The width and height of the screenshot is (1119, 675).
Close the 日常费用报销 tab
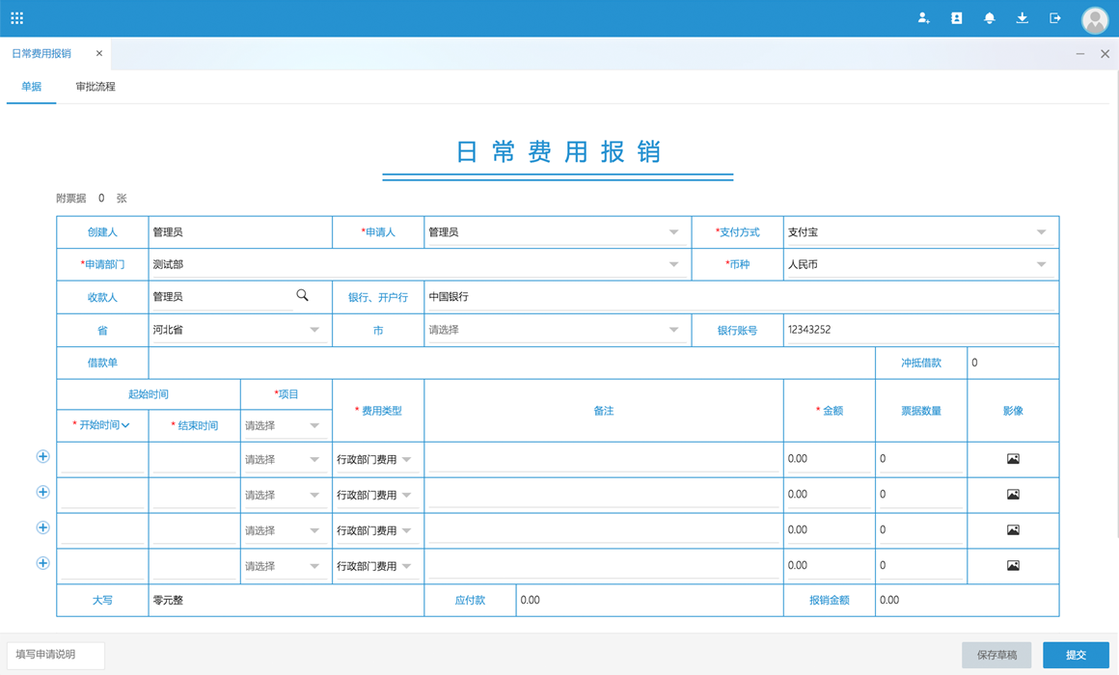(99, 54)
